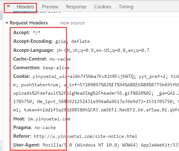Click the Referer site-notice.html URL
The width and height of the screenshot is (179, 151).
[x=85, y=136]
